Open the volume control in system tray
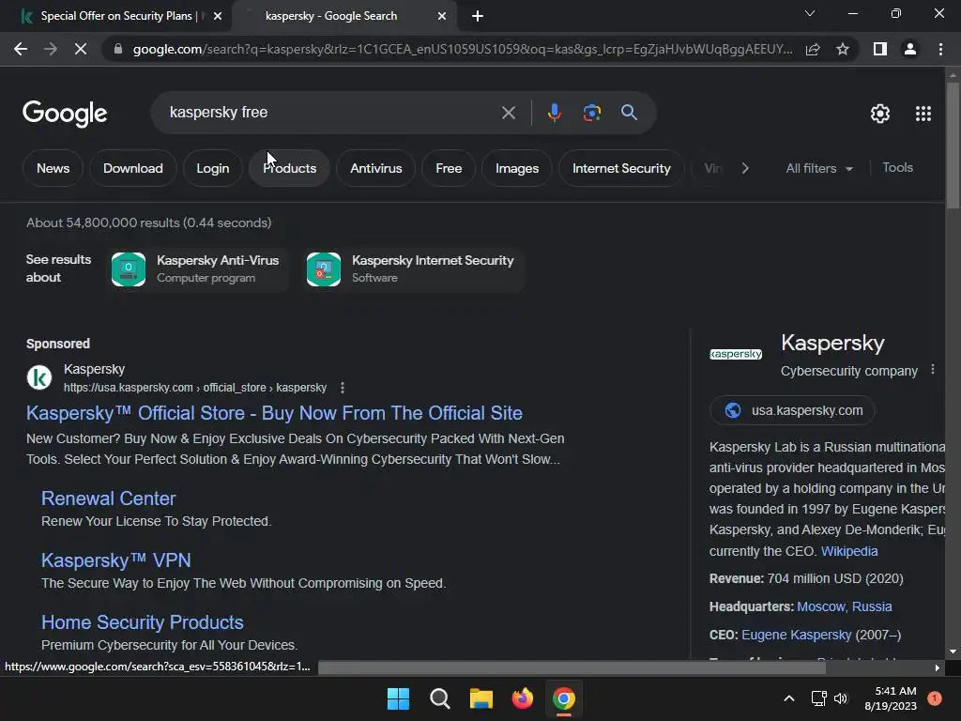This screenshot has height=721, width=961. (841, 698)
